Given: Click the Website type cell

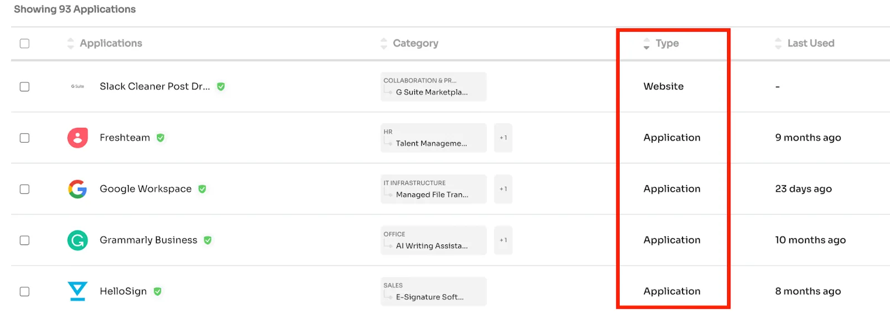Looking at the screenshot, I should coord(664,87).
